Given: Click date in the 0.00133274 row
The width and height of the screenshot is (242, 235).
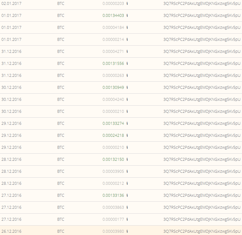Looking at the screenshot, I should coord(11,123).
